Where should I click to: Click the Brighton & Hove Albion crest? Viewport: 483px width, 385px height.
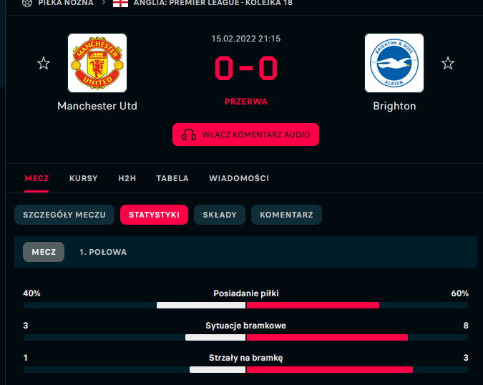394,63
